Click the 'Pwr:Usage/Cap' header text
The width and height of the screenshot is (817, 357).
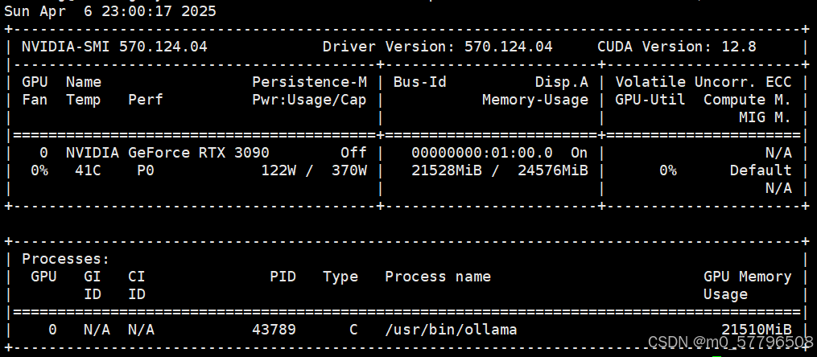(x=310, y=100)
